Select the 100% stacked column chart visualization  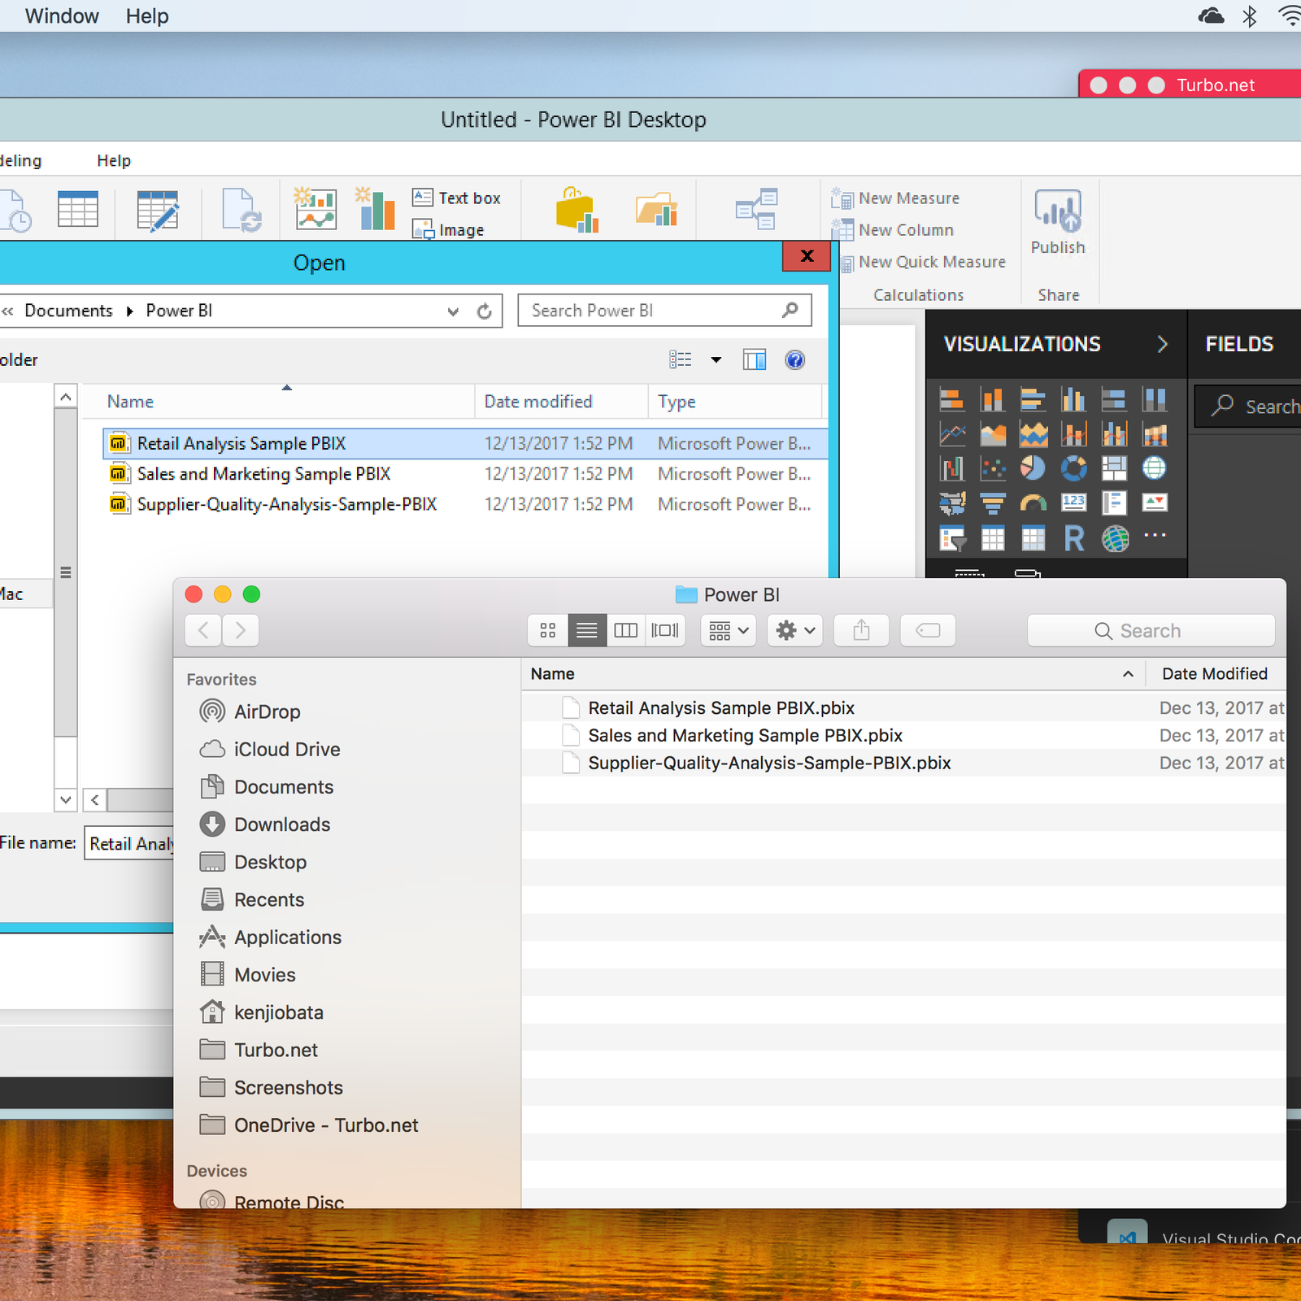coord(1155,399)
